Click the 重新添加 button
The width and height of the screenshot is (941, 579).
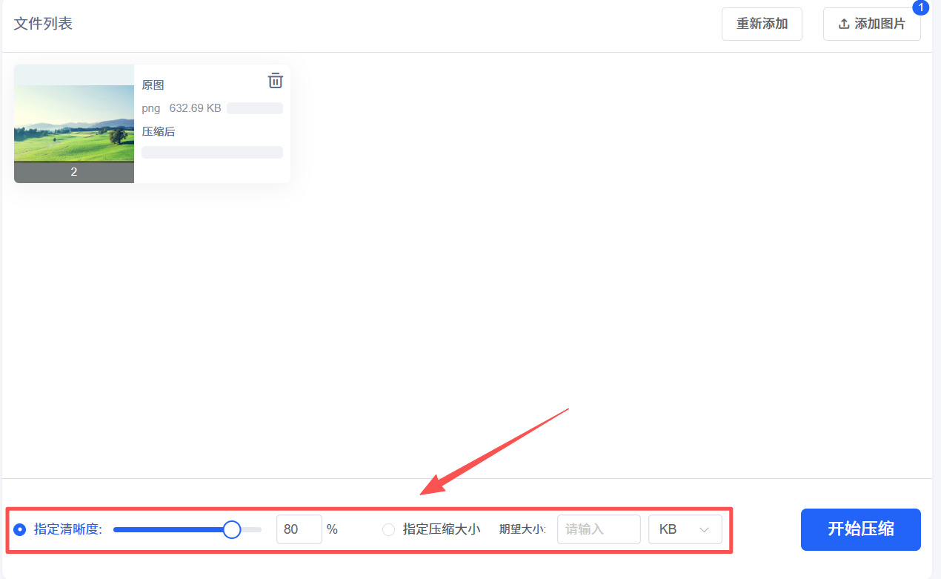pos(762,24)
